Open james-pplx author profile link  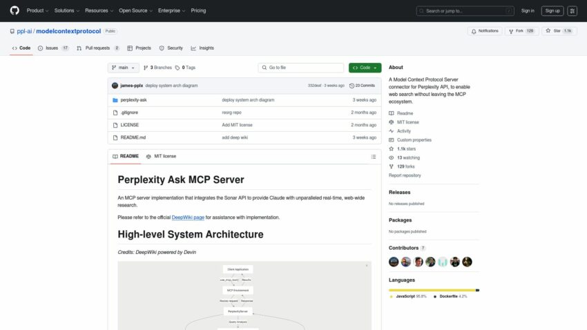(131, 86)
